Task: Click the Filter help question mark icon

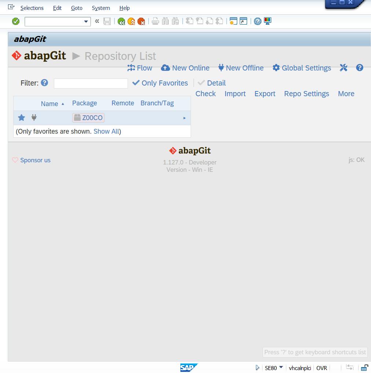Action: point(44,83)
